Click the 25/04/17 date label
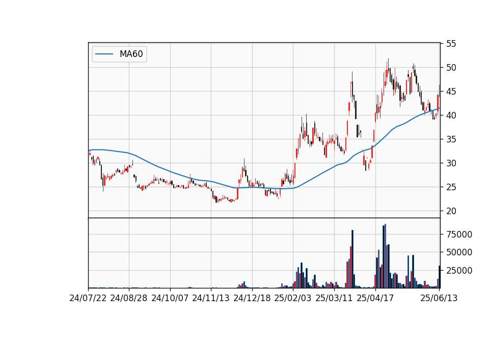 [375, 298]
